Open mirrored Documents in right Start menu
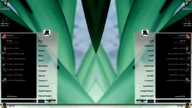Image resolution: width=192 pixels, height=108 pixels. coord(149,46)
